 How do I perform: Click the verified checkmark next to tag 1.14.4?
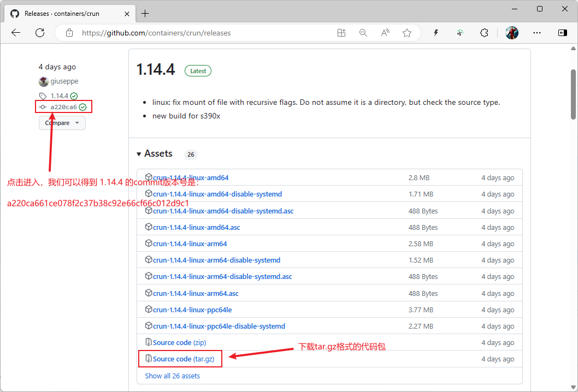click(74, 96)
